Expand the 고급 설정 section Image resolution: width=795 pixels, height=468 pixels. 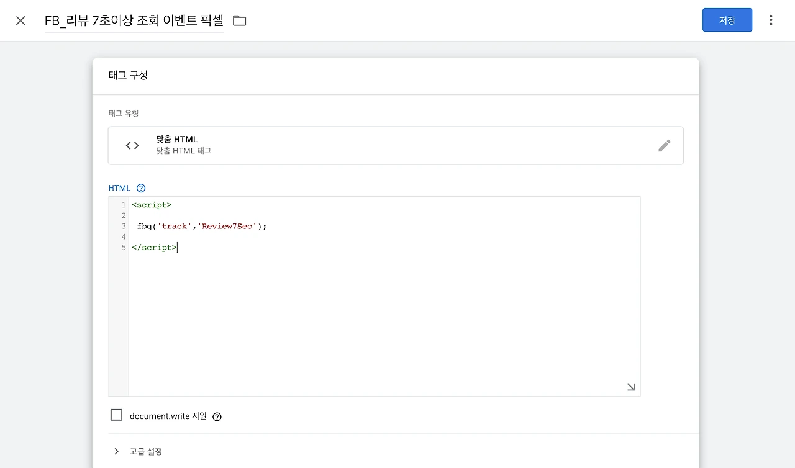coord(137,451)
